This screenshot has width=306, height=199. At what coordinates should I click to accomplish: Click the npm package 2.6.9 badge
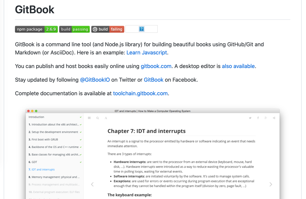tap(36, 29)
